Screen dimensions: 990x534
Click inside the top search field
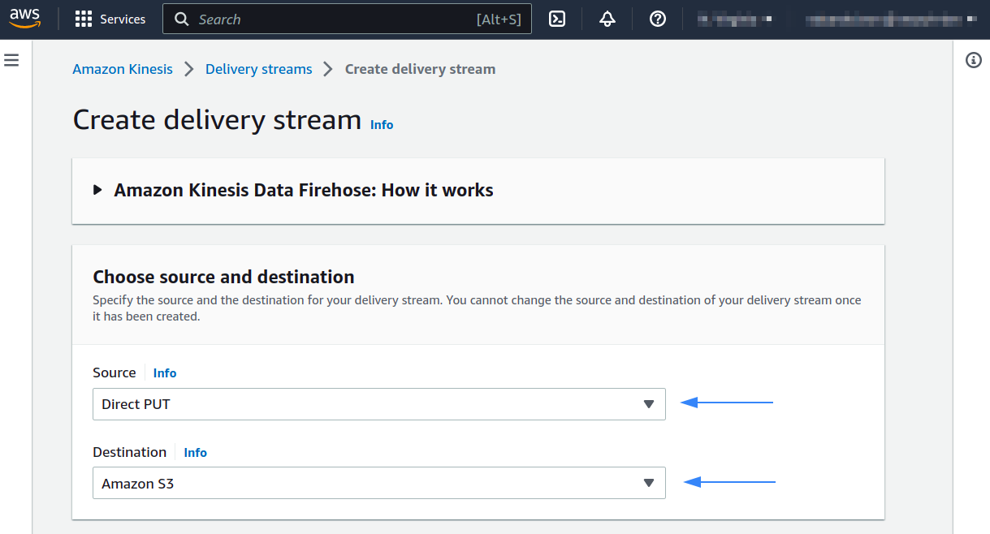pos(347,19)
